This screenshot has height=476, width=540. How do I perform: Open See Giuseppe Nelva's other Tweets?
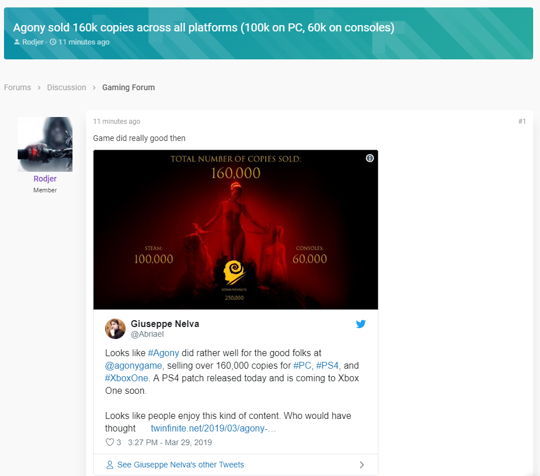coord(180,465)
